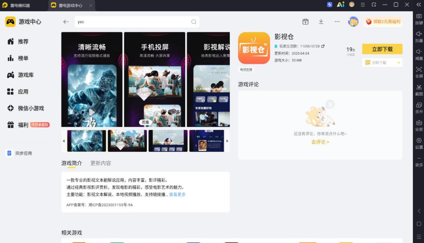Open the hamburger menu in title bar
The image size is (424, 243).
click(363, 5)
